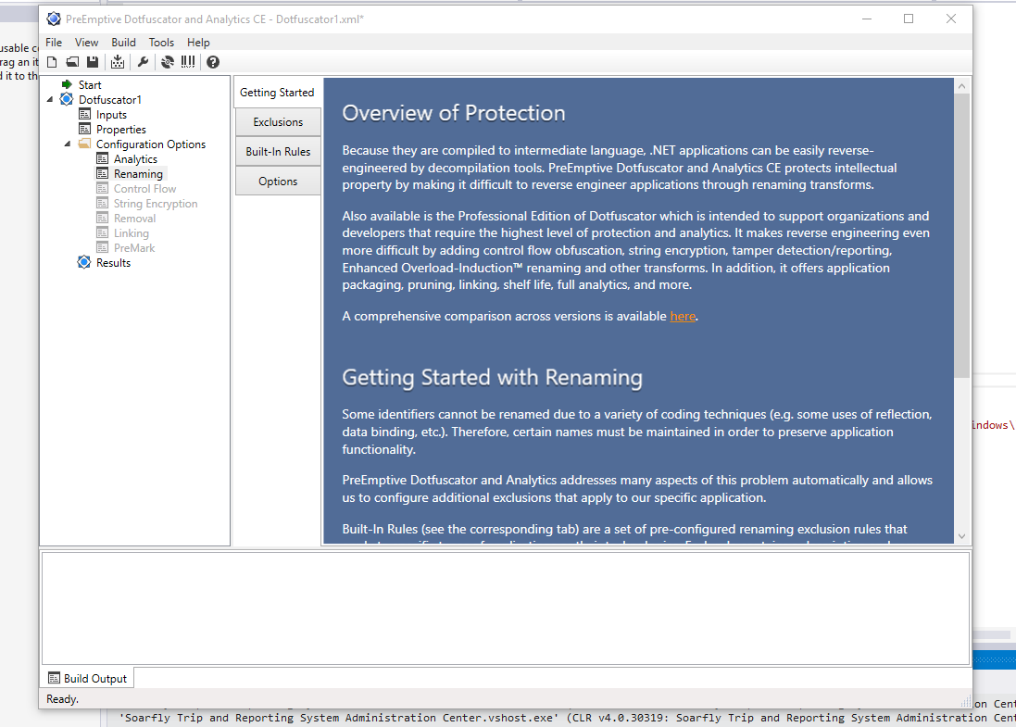Click the 'Ready.' status bar text

(x=62, y=699)
